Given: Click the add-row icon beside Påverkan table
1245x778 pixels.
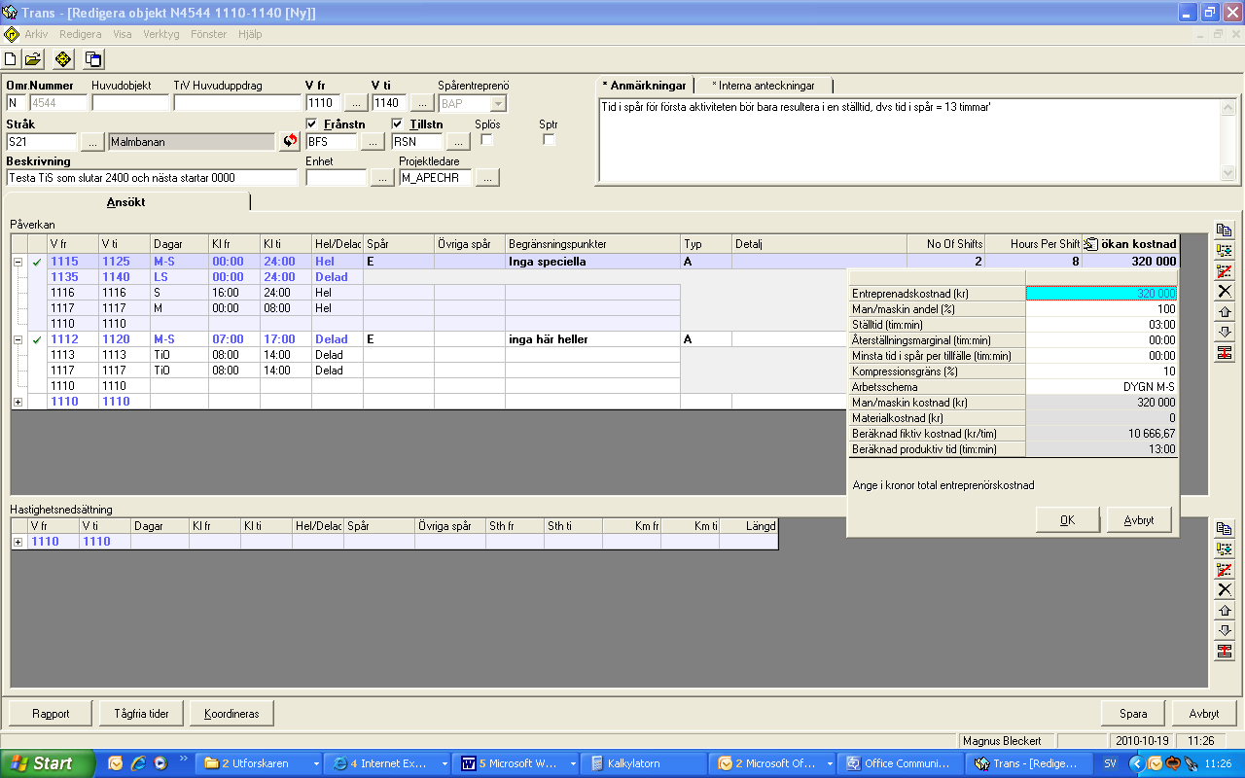Looking at the screenshot, I should pos(1225,251).
